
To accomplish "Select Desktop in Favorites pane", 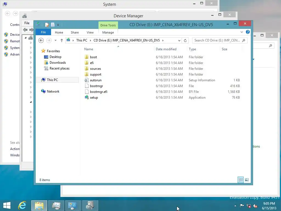I will coord(55,57).
